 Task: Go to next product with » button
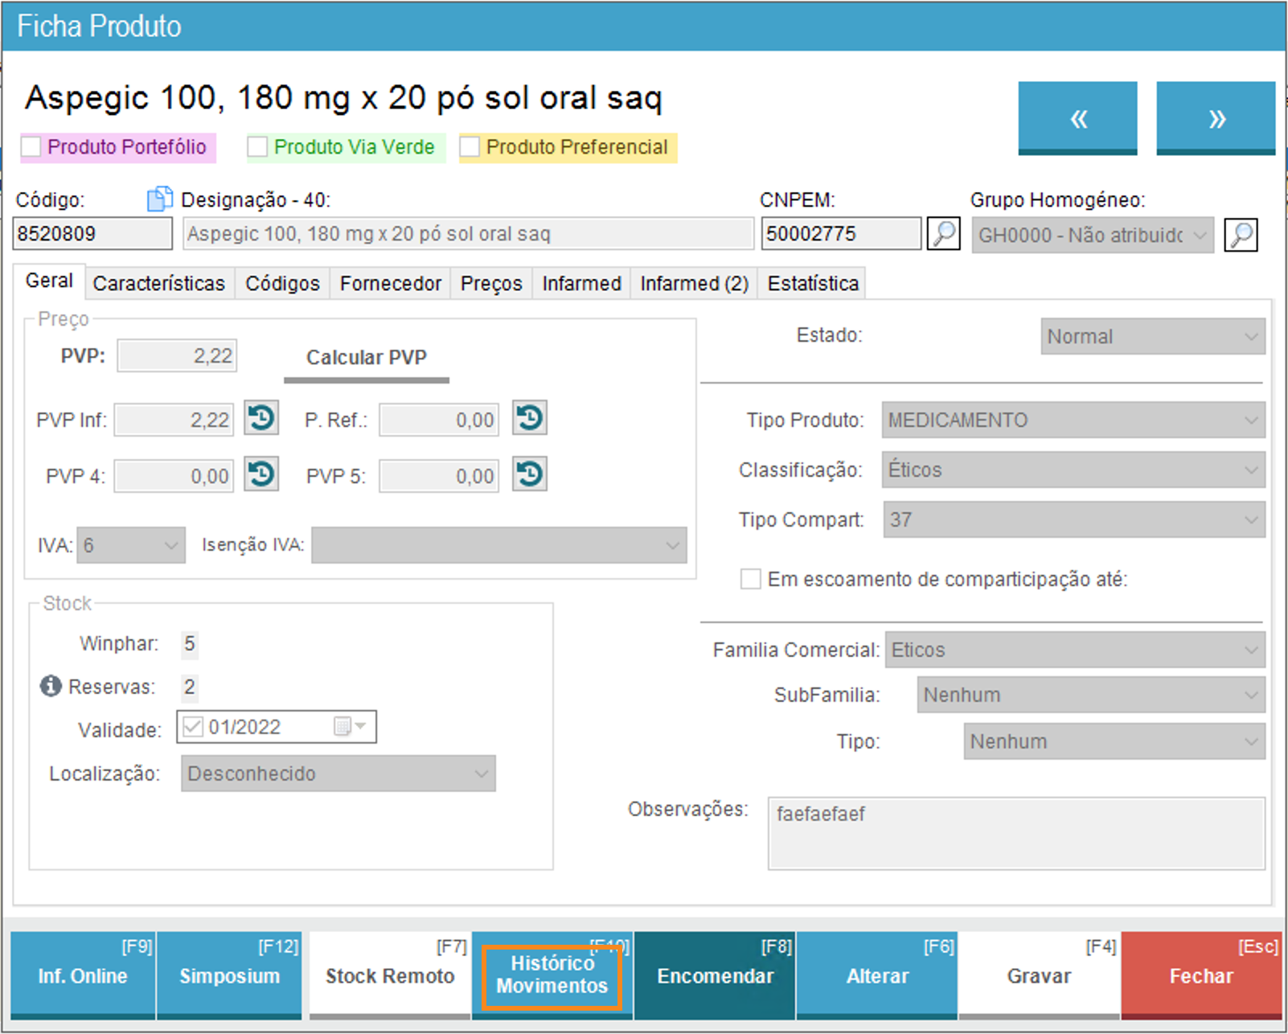(x=1216, y=118)
